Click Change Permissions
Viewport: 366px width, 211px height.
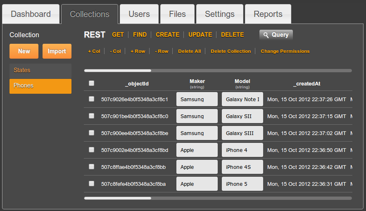[285, 51]
